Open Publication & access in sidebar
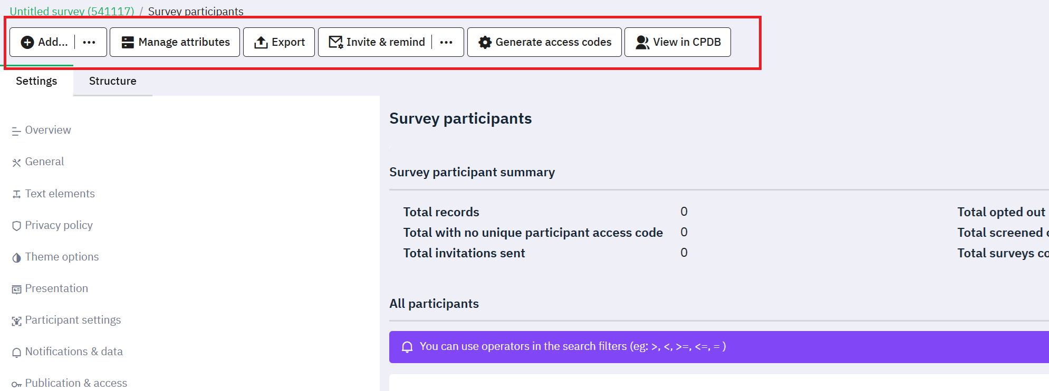The height and width of the screenshot is (391, 1049). 76,383
